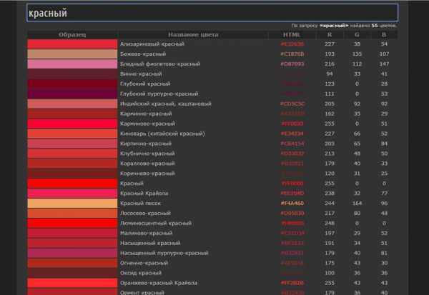Click the hex code #F4A460
429x295 pixels.
pyautogui.click(x=292, y=204)
